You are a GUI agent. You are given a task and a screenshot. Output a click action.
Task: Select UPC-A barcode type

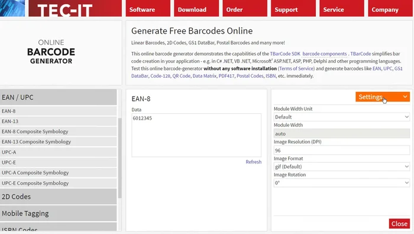(x=59, y=152)
